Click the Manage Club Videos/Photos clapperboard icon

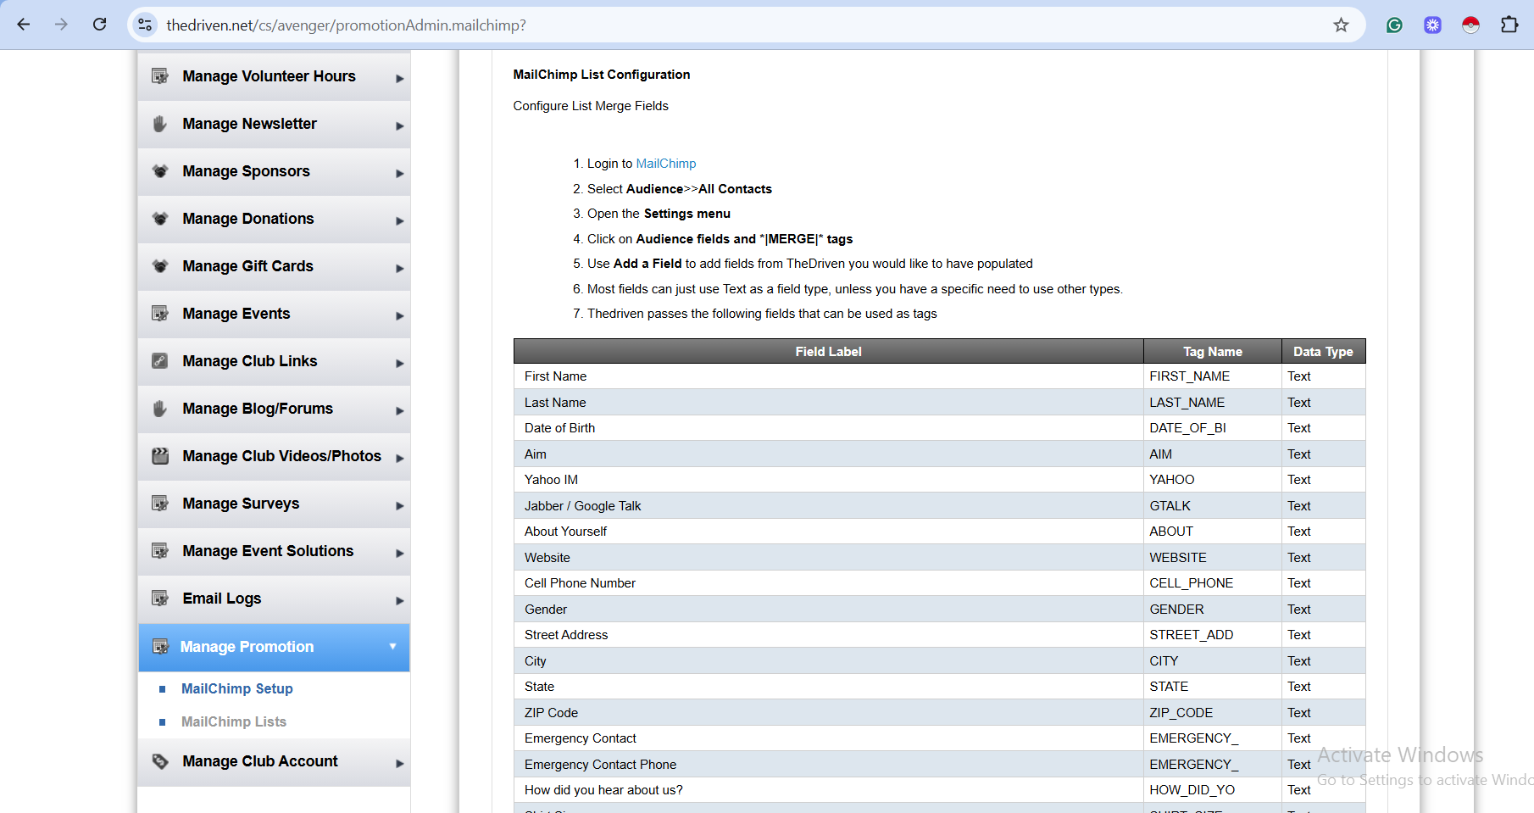[160, 456]
